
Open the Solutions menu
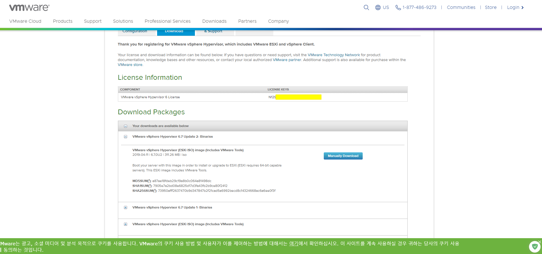coord(123,21)
